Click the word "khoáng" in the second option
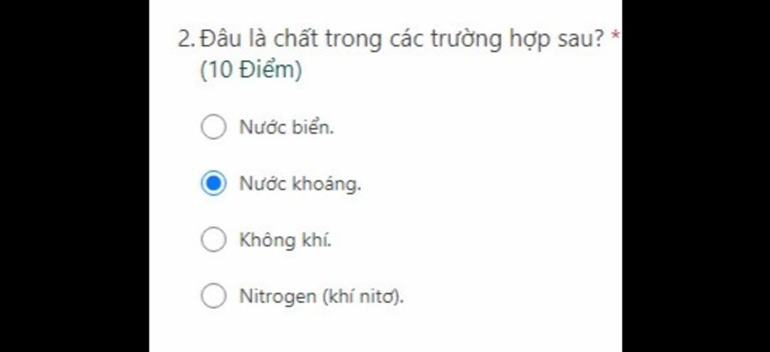770x352 pixels. click(x=326, y=184)
